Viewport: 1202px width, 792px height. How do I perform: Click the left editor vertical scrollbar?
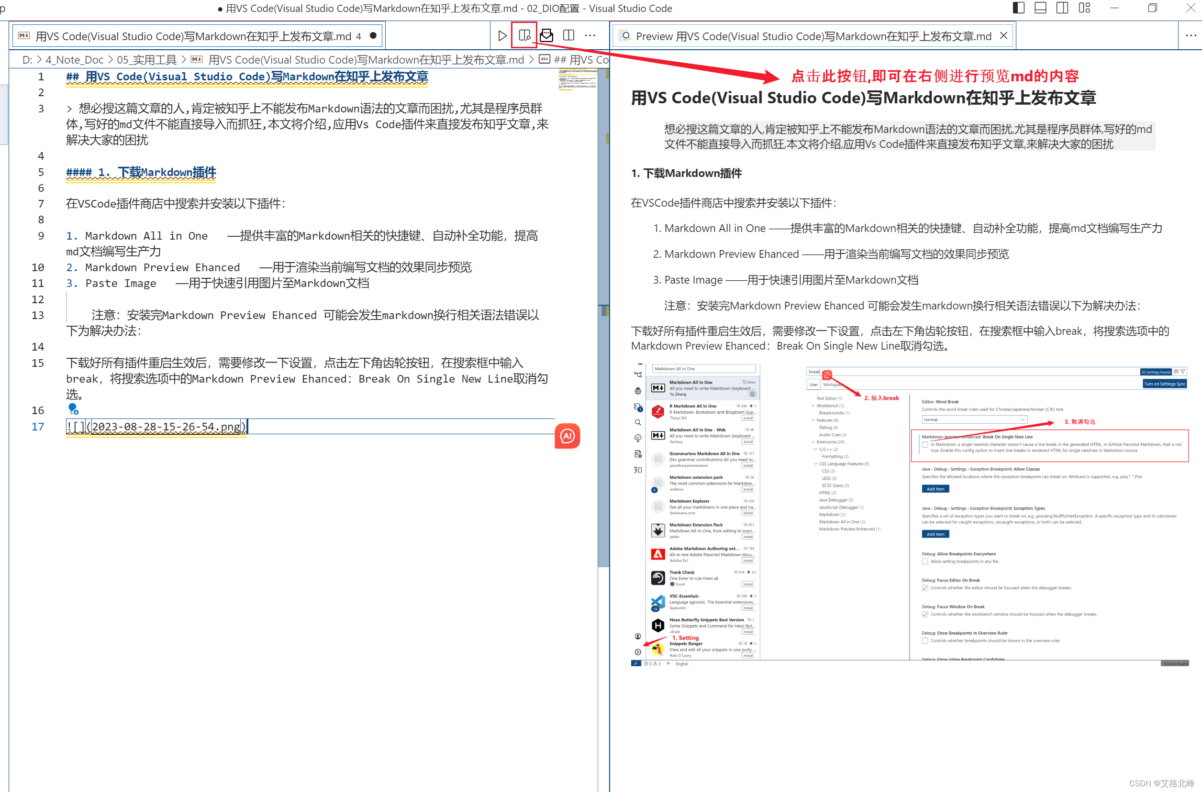pos(603,318)
